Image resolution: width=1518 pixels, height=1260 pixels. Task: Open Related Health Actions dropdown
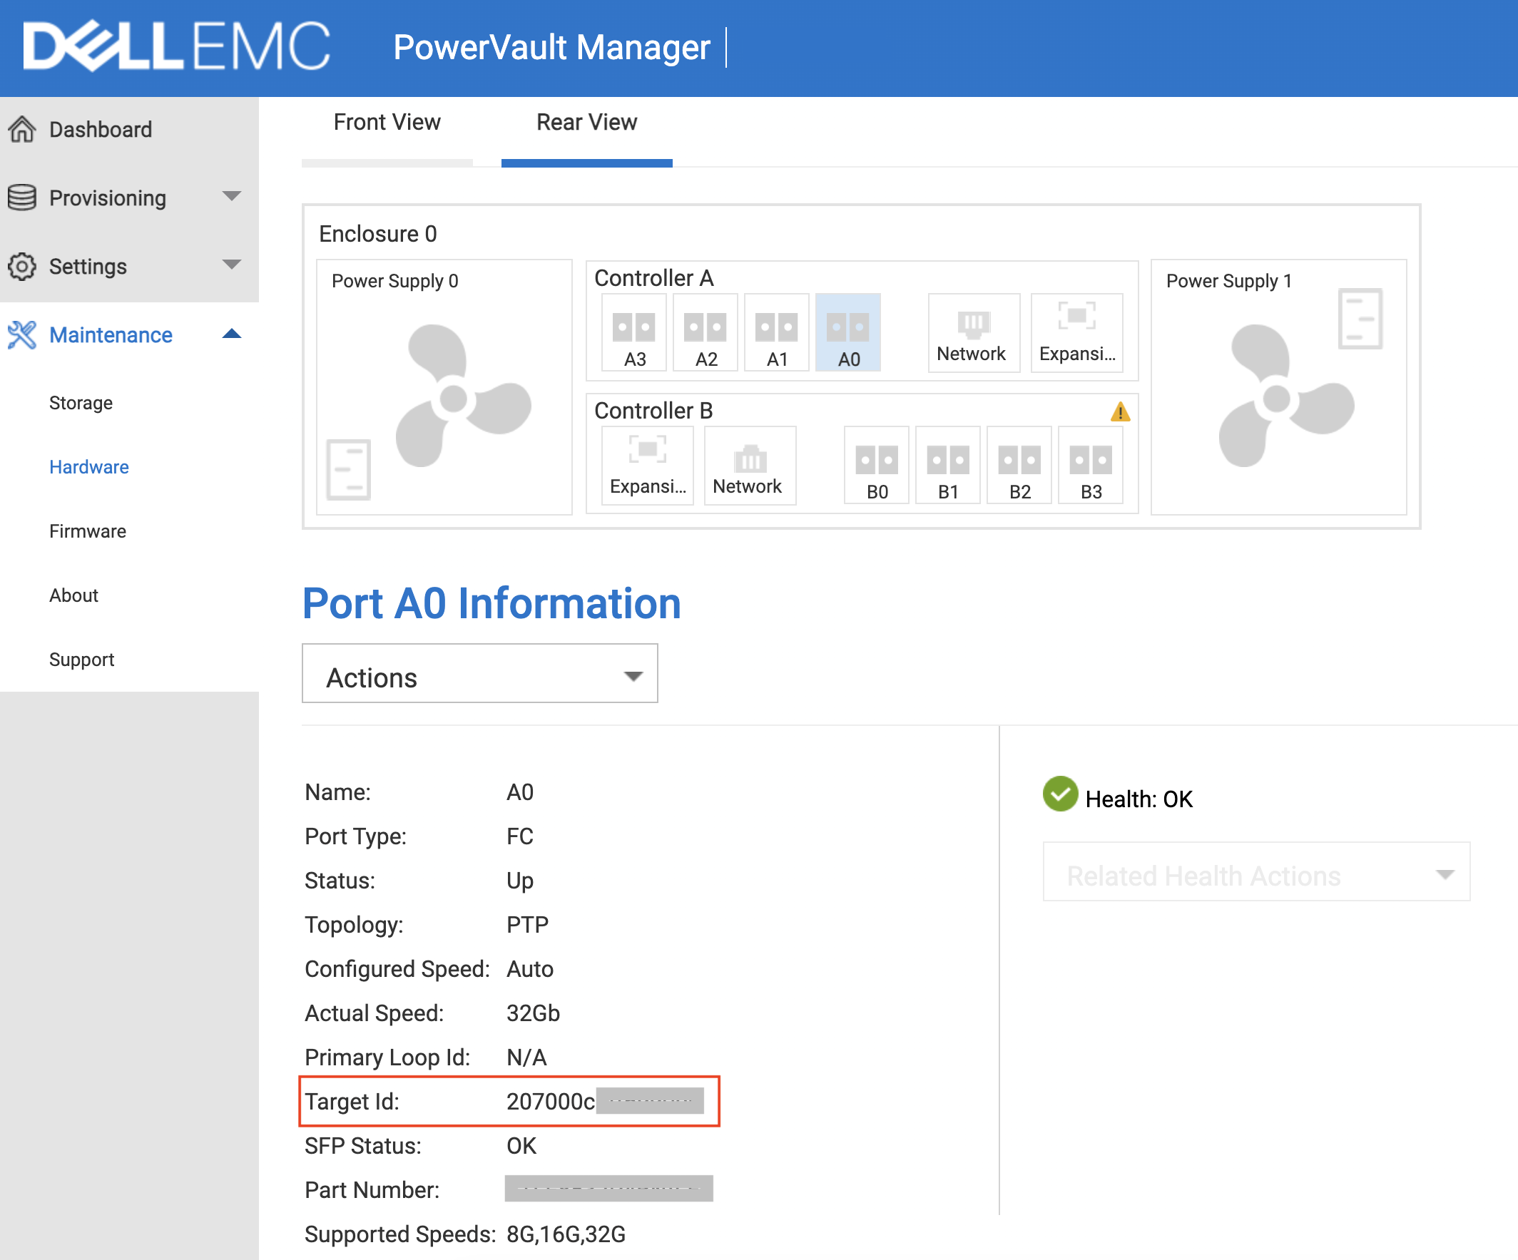point(1255,872)
